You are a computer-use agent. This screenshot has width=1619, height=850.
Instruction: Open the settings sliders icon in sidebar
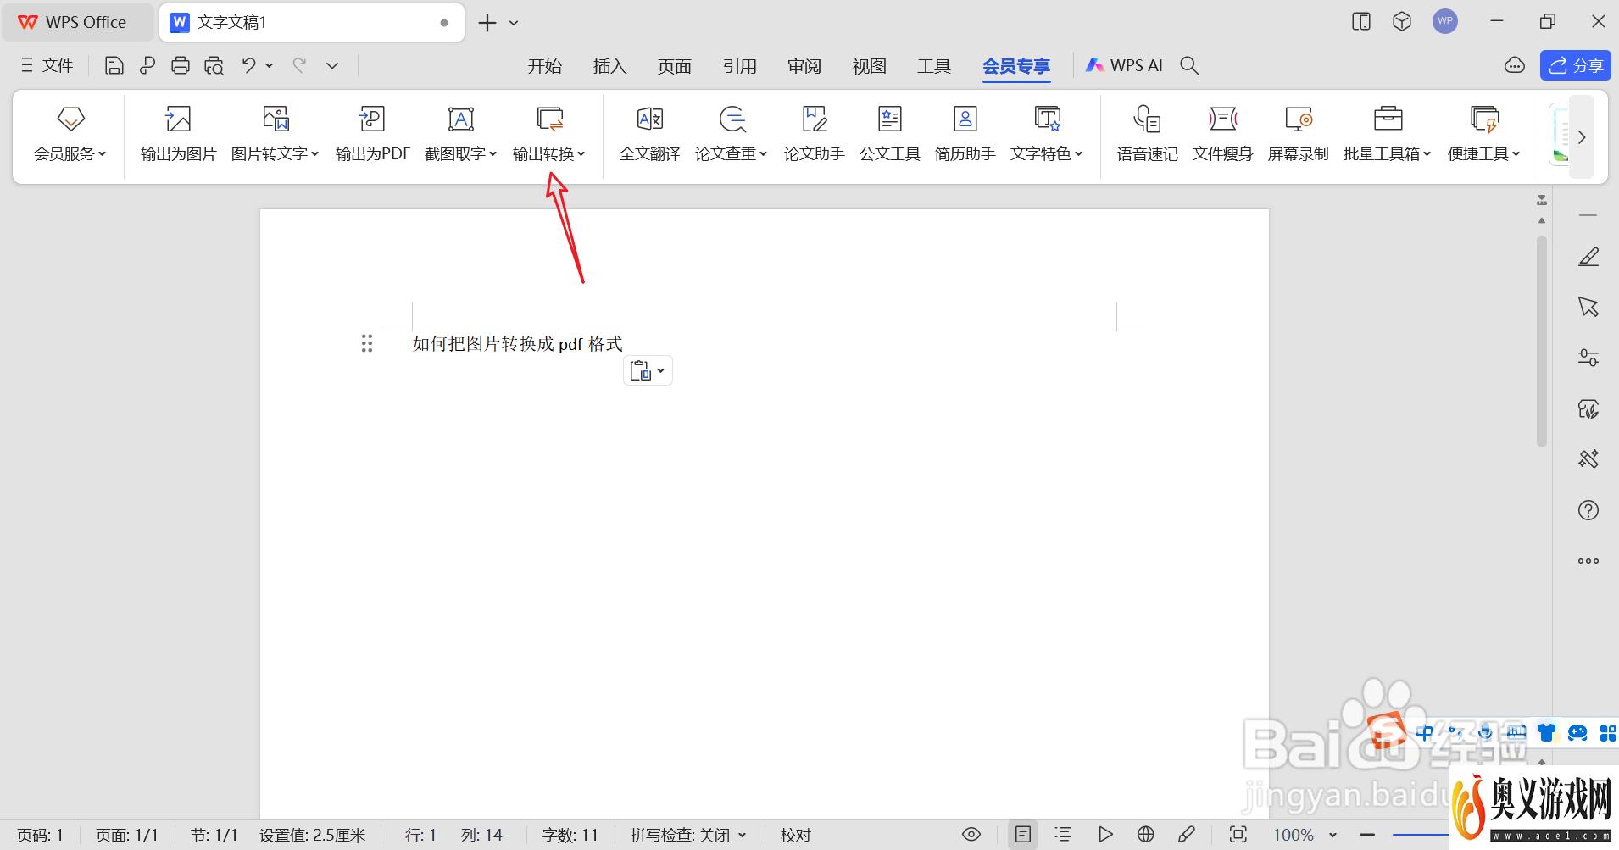(1588, 358)
